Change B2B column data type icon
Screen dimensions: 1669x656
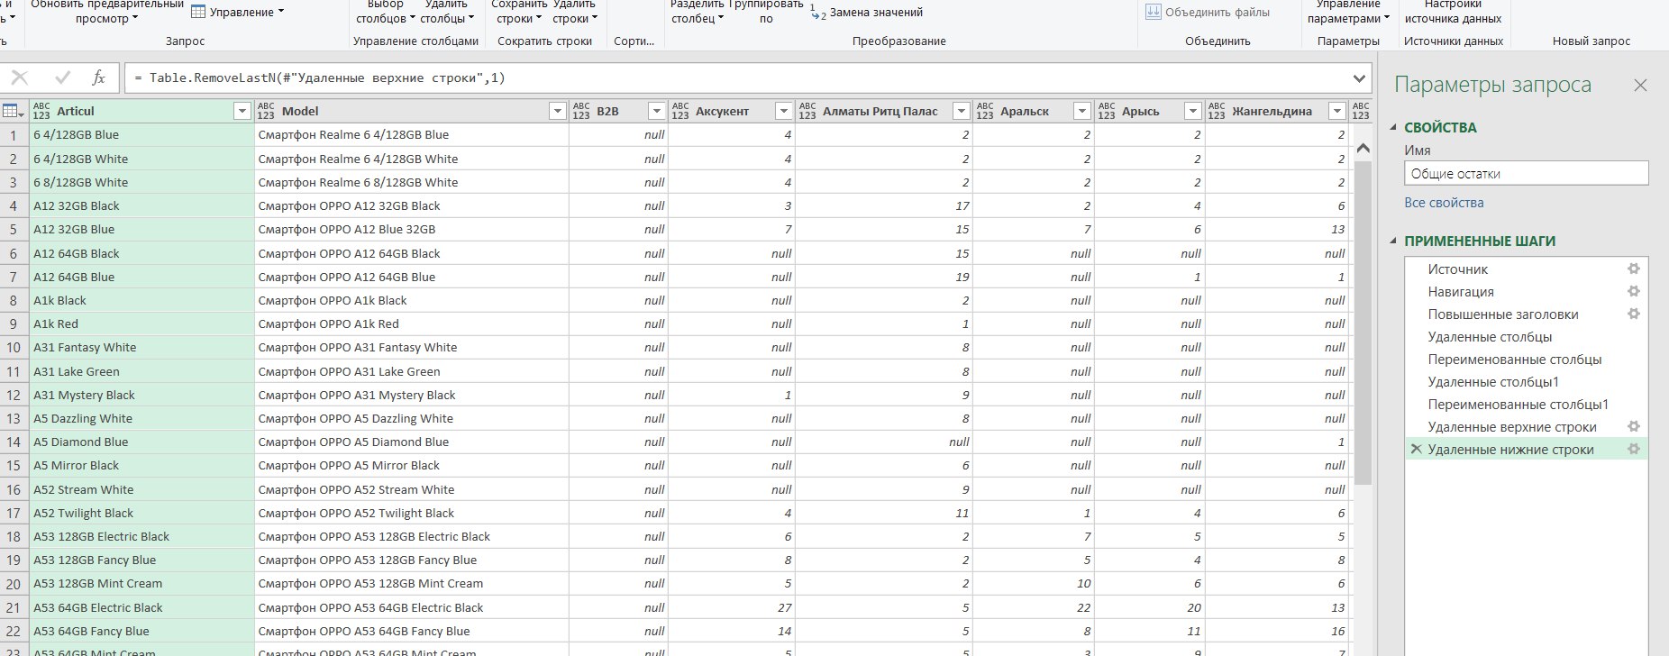coord(581,111)
